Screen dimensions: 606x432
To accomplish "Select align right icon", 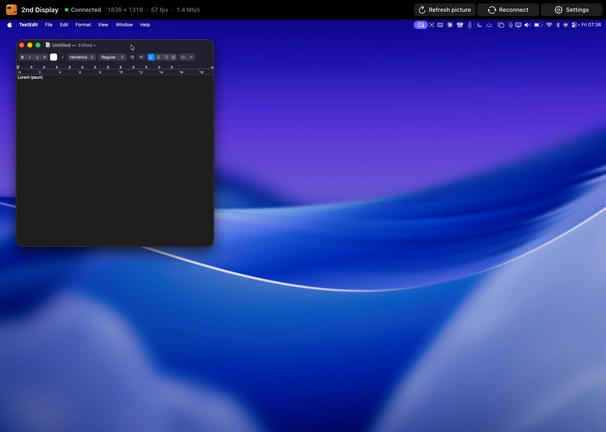I will pyautogui.click(x=166, y=57).
